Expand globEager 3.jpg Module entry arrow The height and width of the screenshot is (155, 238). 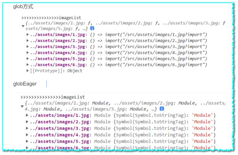[x=27, y=128]
